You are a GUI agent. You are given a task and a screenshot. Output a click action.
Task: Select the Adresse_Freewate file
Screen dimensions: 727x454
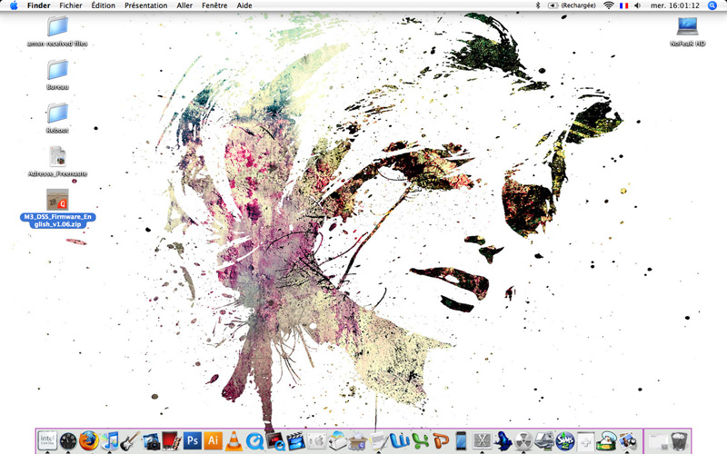point(57,162)
